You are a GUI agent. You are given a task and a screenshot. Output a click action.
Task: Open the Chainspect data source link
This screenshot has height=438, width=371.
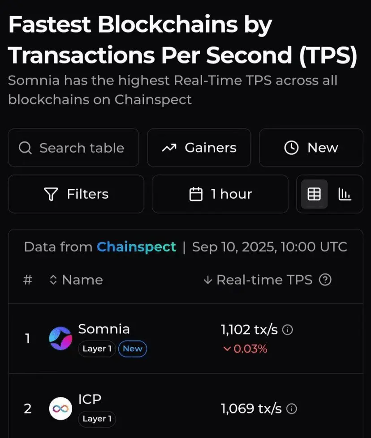point(136,247)
